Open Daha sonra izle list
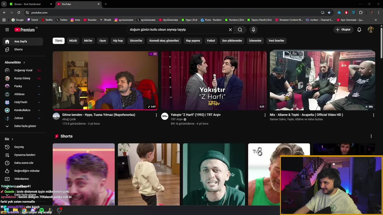This screenshot has height=215, width=383. tap(23, 163)
